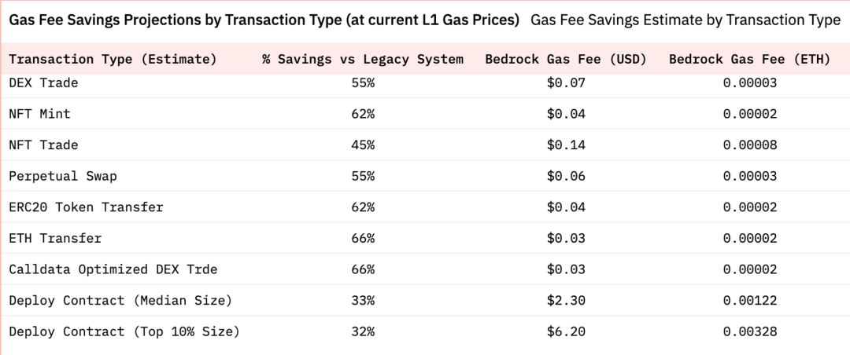Select the 'ERC20 Token Transfer' row label
Screen dimensions: 850x355
click(x=87, y=207)
